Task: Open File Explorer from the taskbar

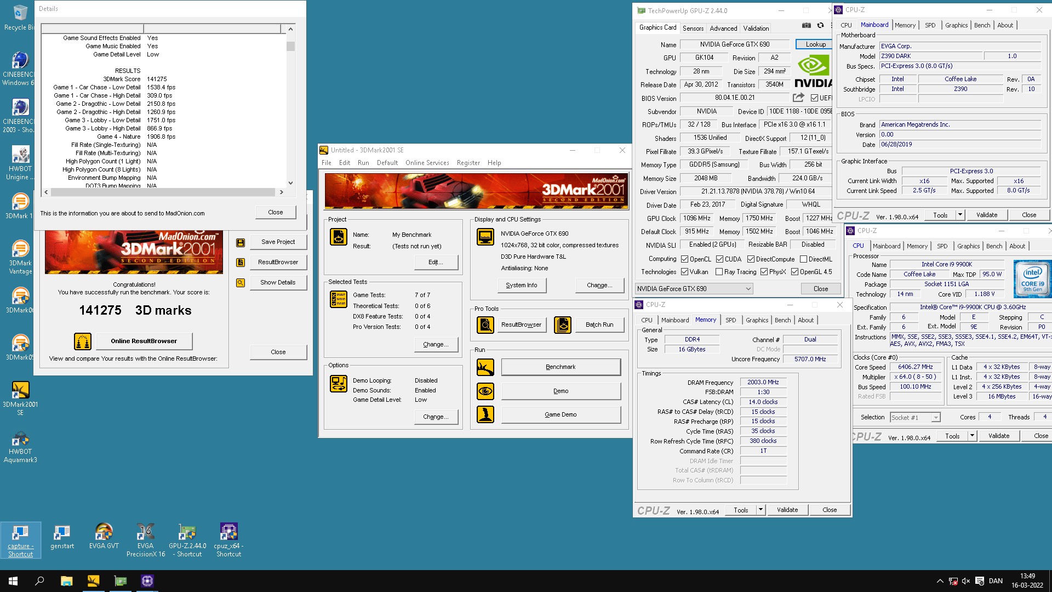Action: click(x=66, y=581)
